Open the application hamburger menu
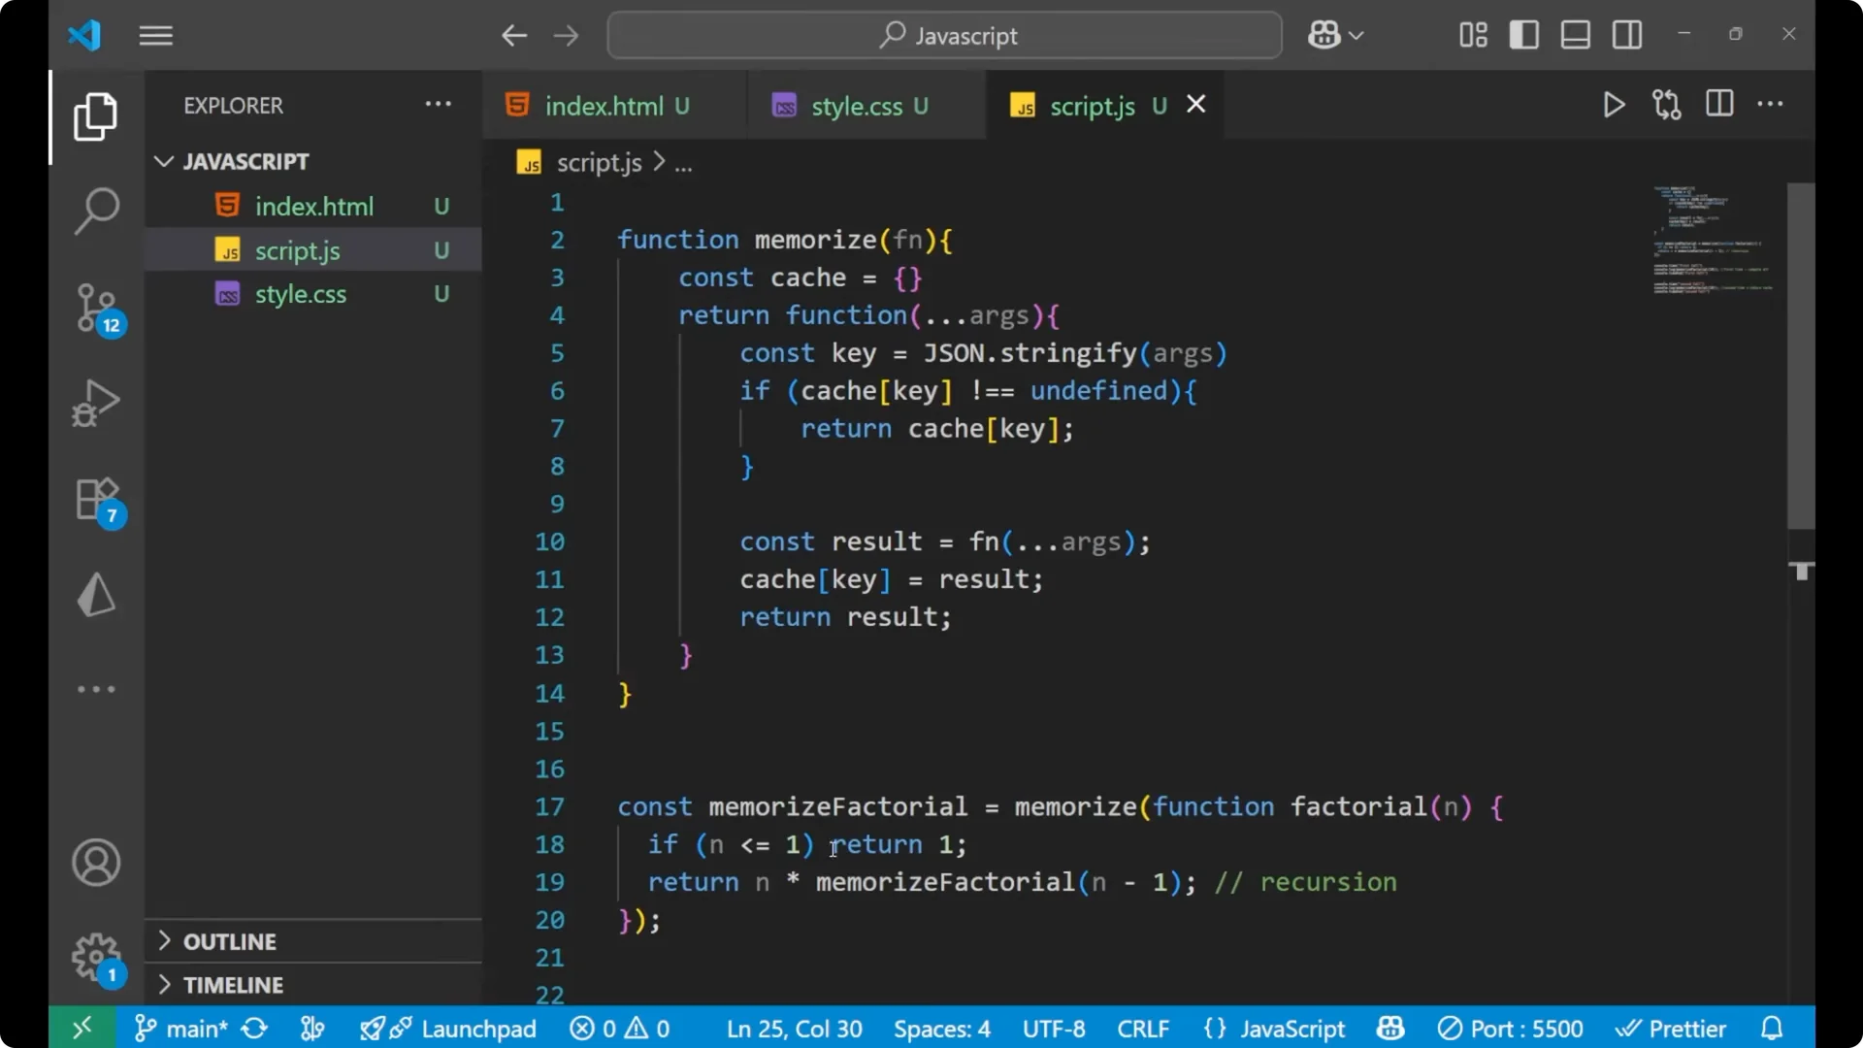The height and width of the screenshot is (1048, 1863). [x=155, y=35]
